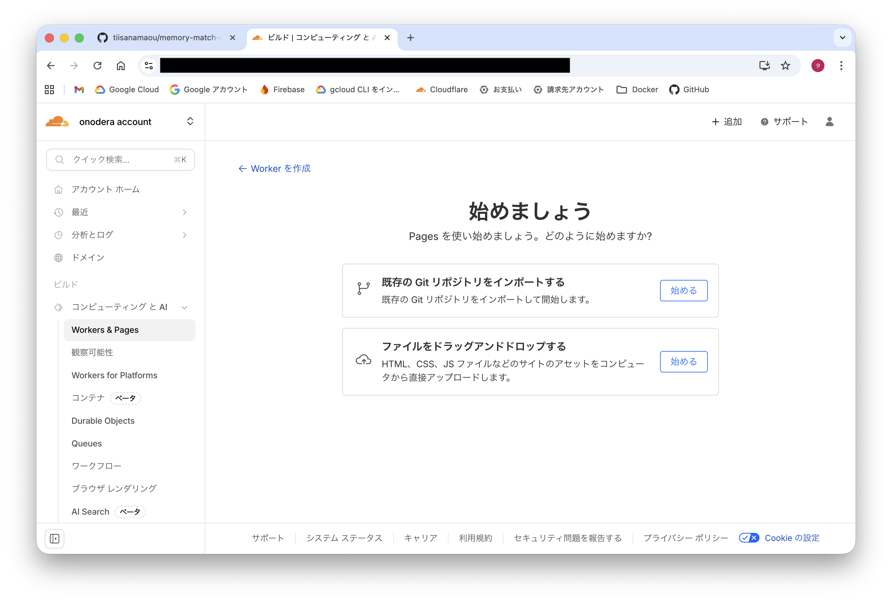Click the Cloudflare logo in sidebar header
892x602 pixels.
[x=57, y=122]
